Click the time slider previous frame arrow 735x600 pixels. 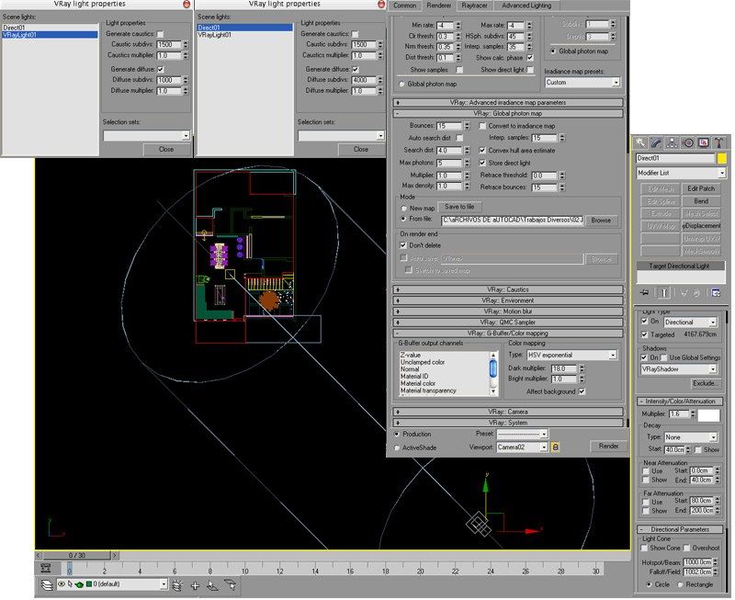coord(39,555)
